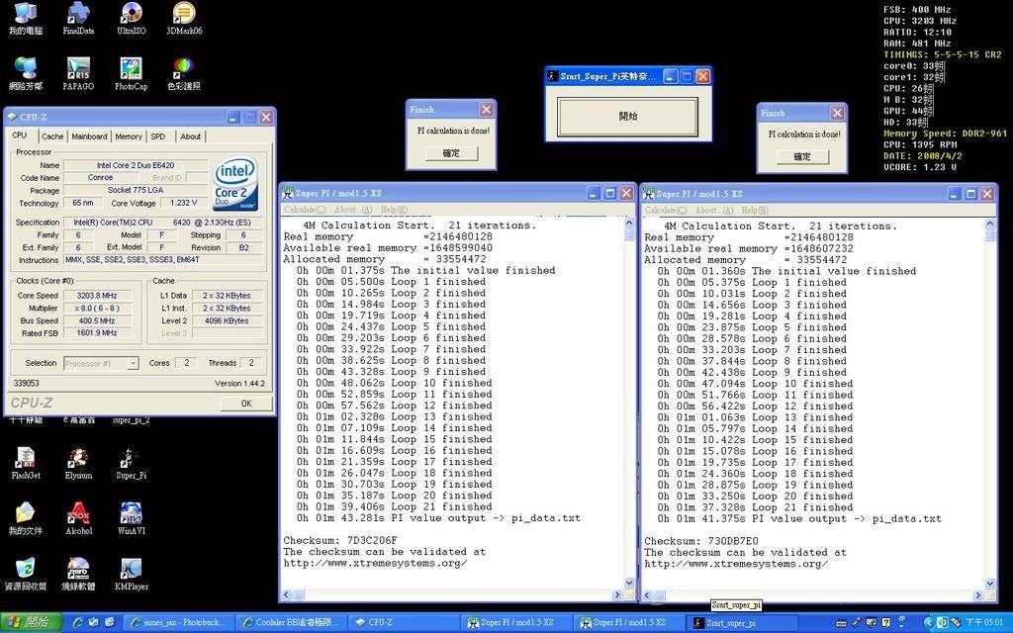The width and height of the screenshot is (1013, 633).
Task: Open the About tab in CPU-Z
Action: coord(191,136)
